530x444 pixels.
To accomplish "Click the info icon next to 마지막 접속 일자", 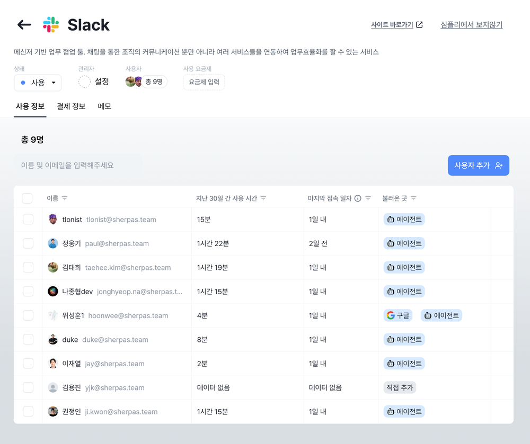I will [358, 198].
